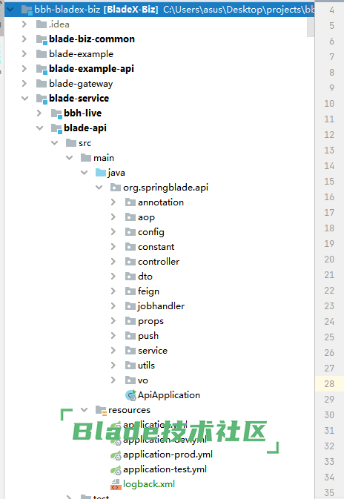Expand the jobhandler package arrow
The width and height of the screenshot is (344, 499).
coord(113,306)
